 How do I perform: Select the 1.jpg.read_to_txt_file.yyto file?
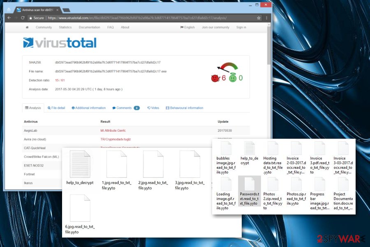tap(117, 170)
